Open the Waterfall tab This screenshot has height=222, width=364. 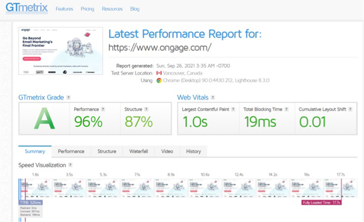click(x=139, y=151)
